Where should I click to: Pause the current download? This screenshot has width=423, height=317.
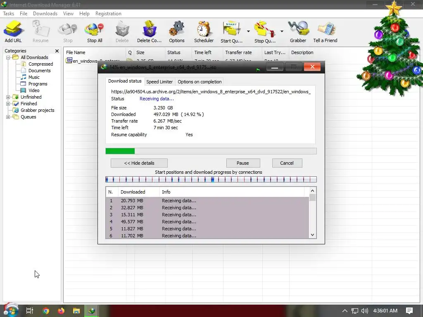(243, 163)
